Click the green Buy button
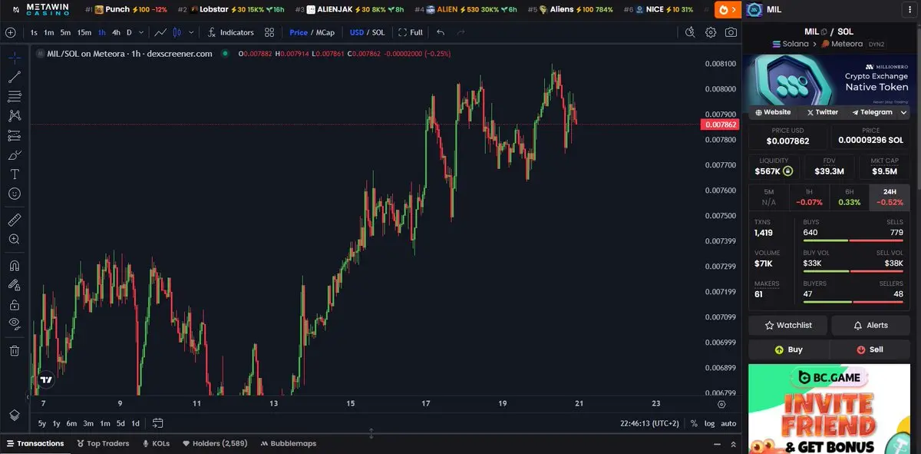The height and width of the screenshot is (454, 921). (x=788, y=350)
